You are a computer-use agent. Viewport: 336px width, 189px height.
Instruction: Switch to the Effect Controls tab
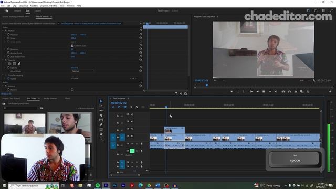pos(43,16)
